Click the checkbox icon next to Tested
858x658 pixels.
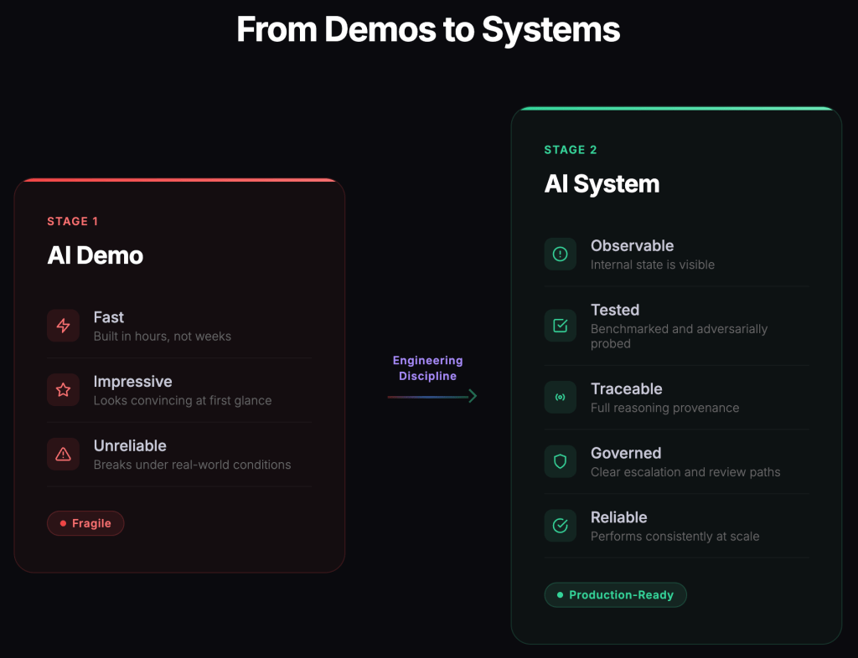tap(560, 326)
